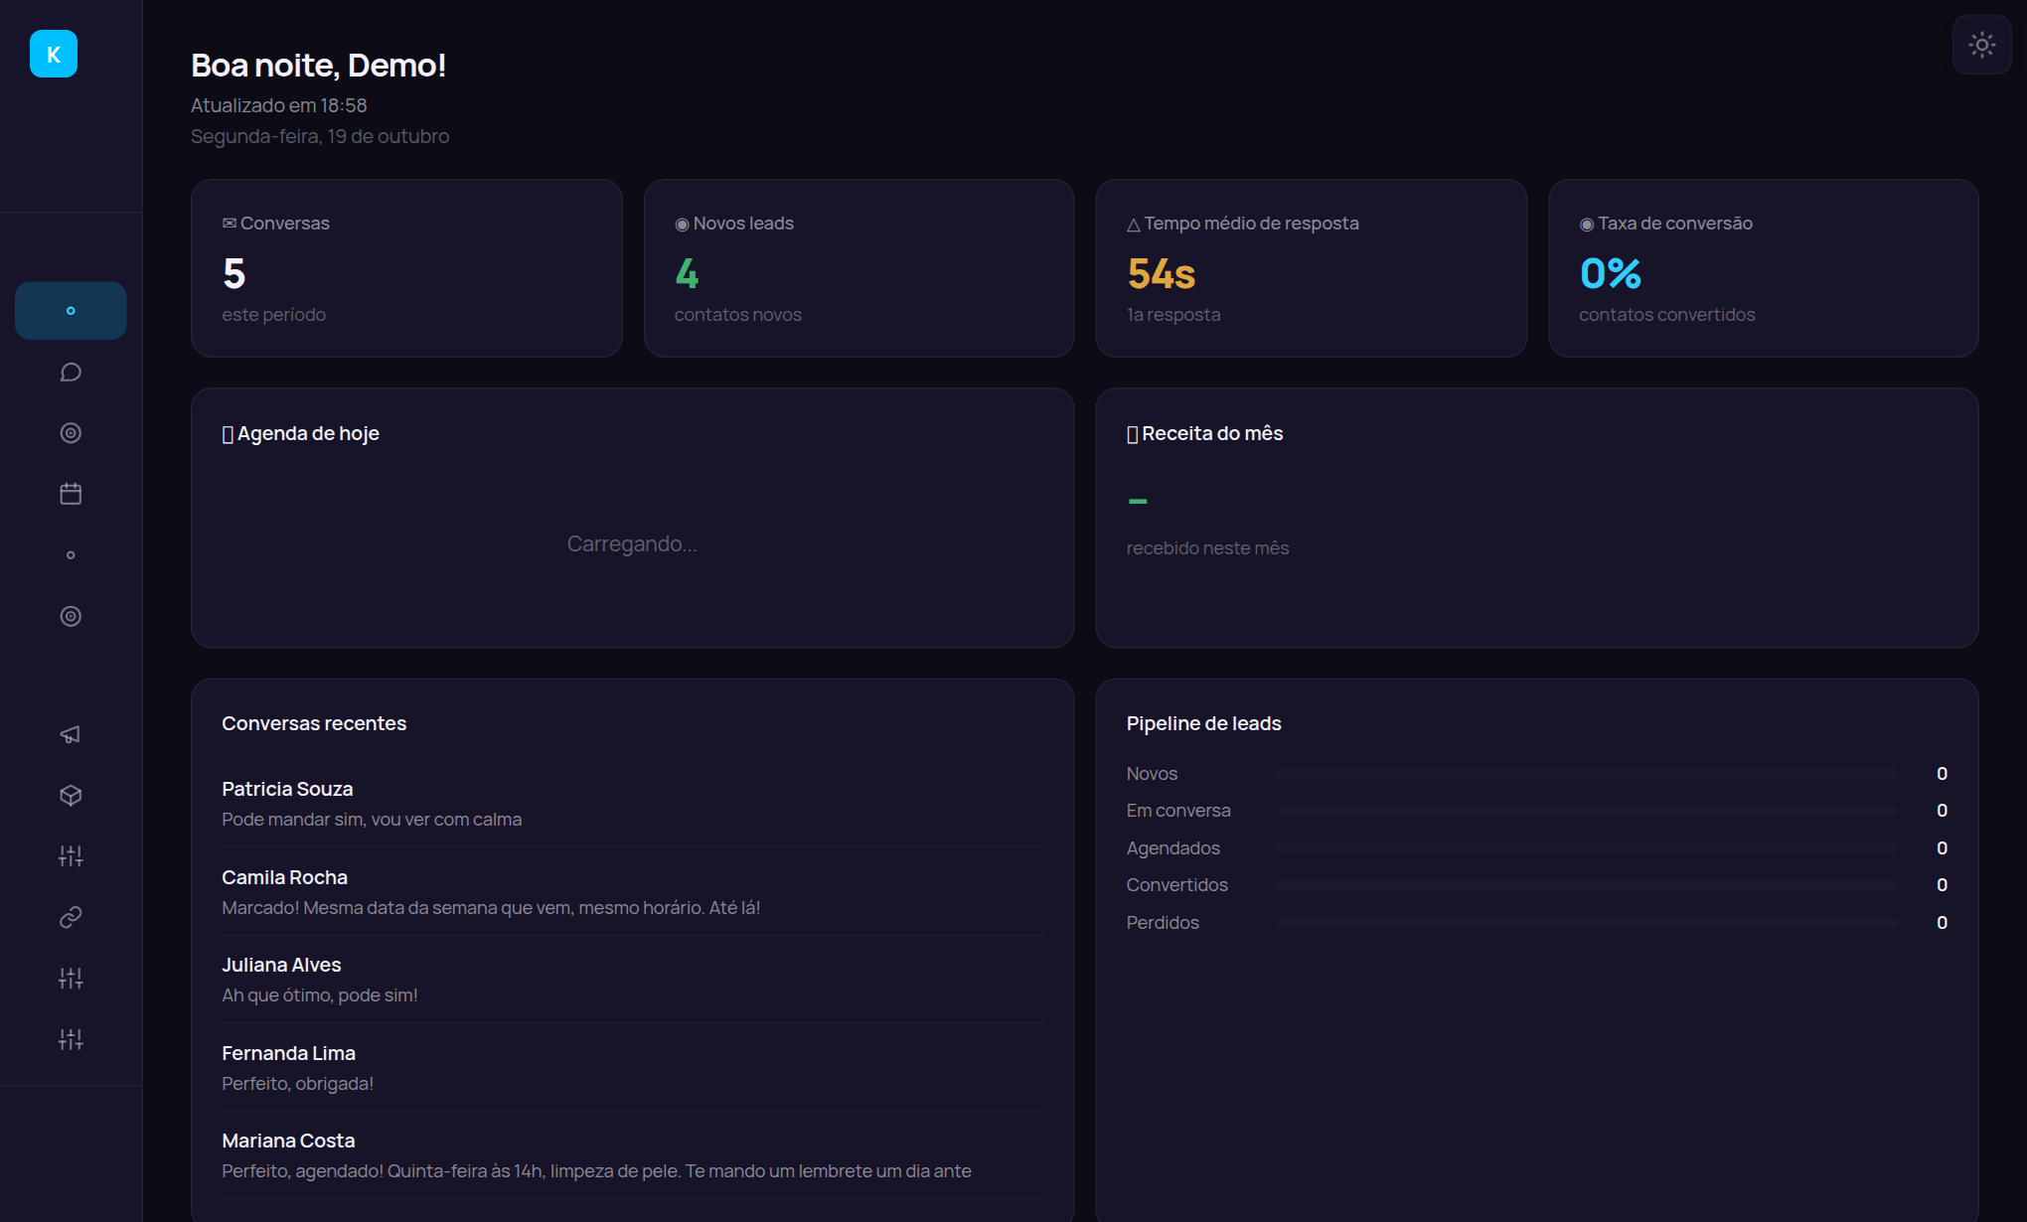Click the K logo in sidebar

tap(54, 54)
